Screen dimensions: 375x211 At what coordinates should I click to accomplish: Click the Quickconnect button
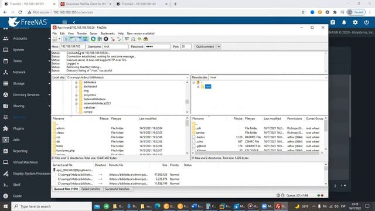[x=205, y=47]
